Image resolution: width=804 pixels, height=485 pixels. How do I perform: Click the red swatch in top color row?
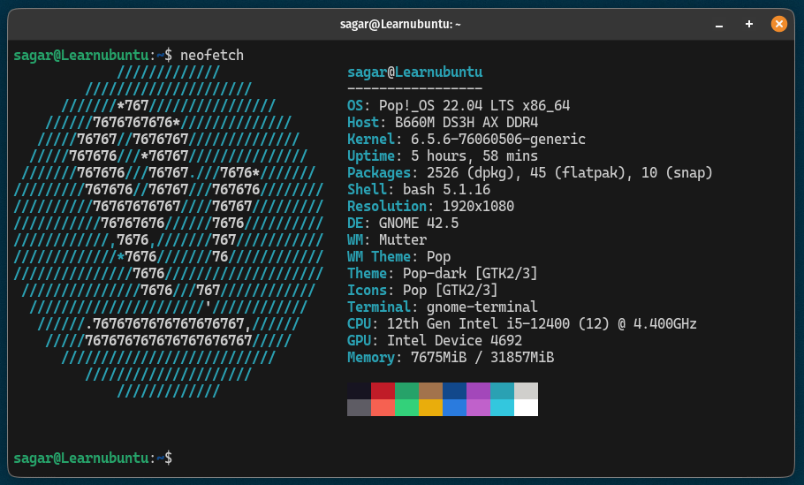383,390
